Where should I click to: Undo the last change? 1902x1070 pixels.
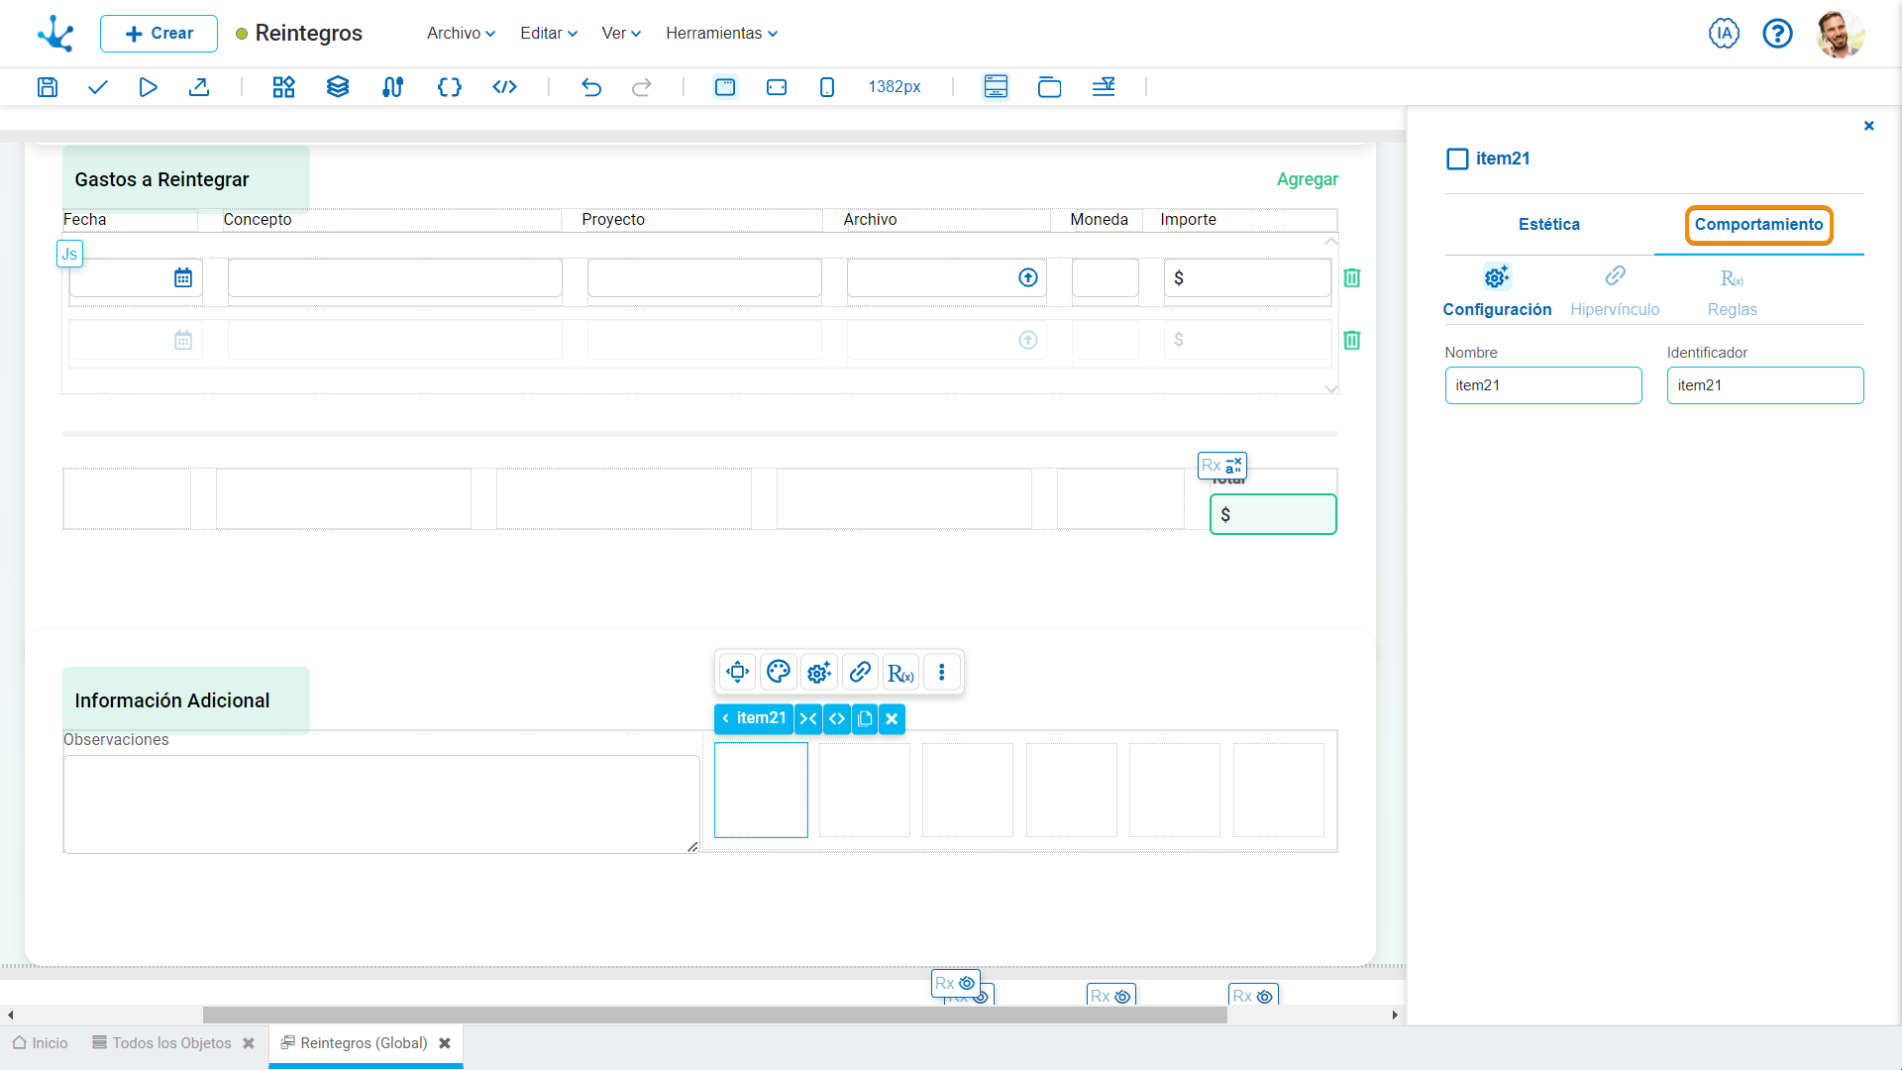pyautogui.click(x=591, y=87)
